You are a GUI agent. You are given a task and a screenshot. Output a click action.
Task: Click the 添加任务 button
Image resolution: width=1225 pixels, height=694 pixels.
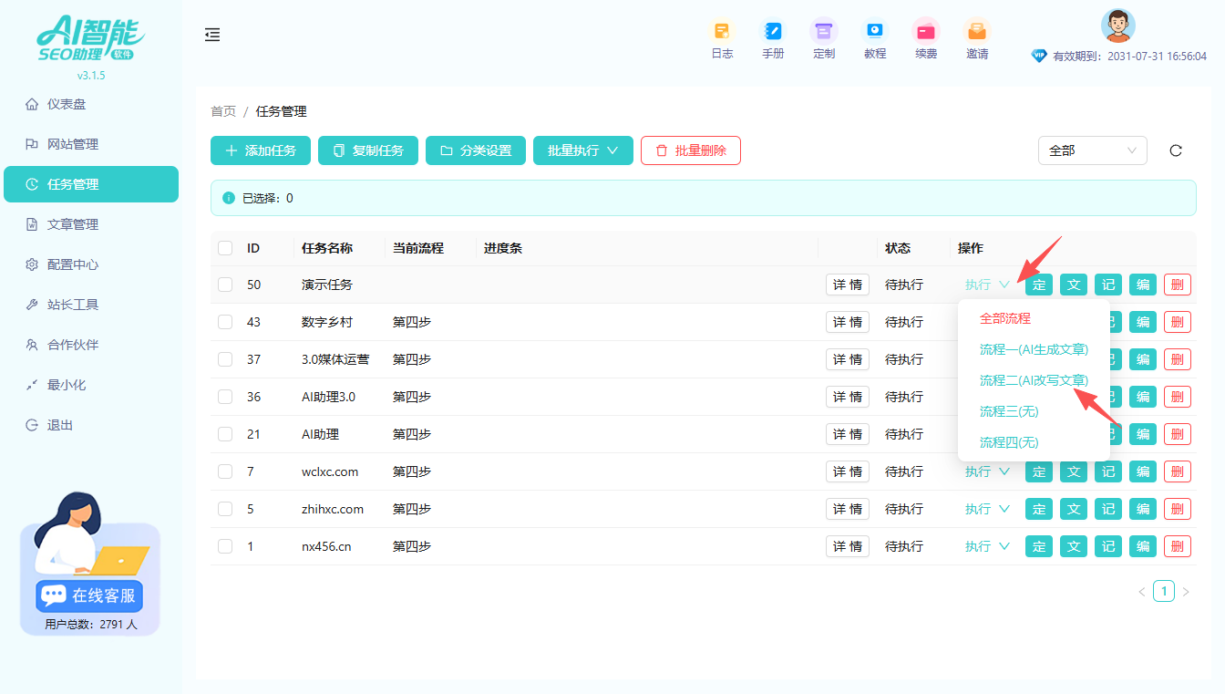(x=261, y=150)
